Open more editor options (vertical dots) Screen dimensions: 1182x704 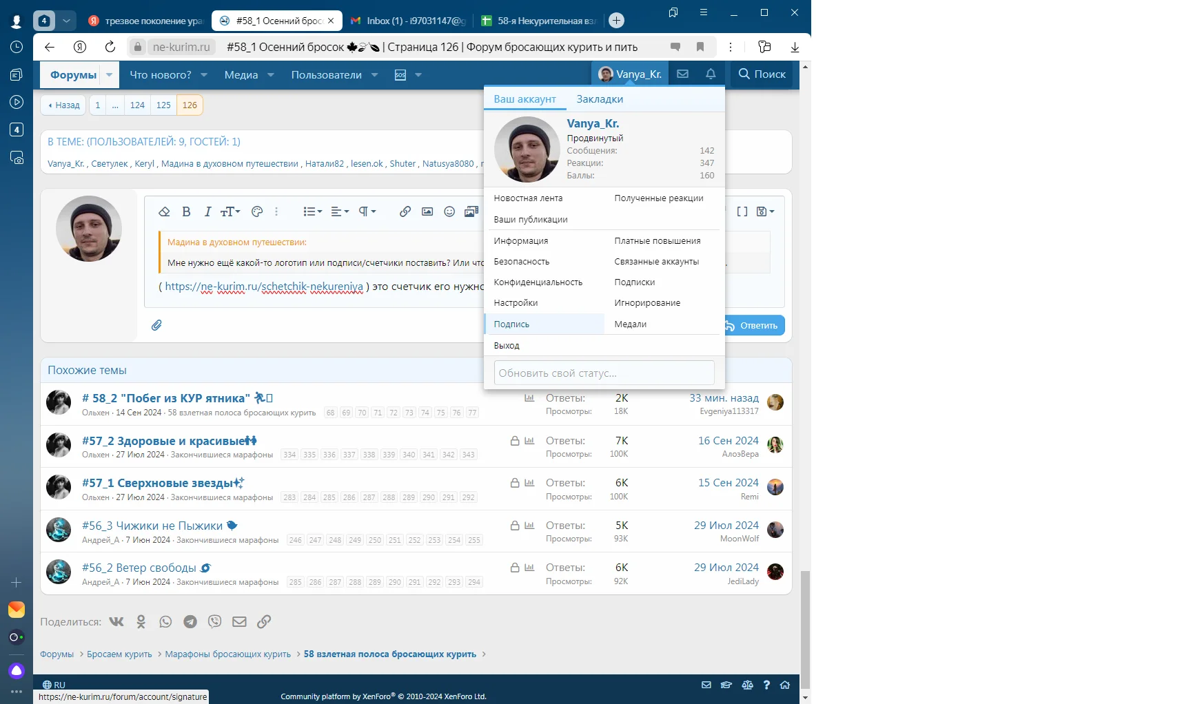click(276, 211)
